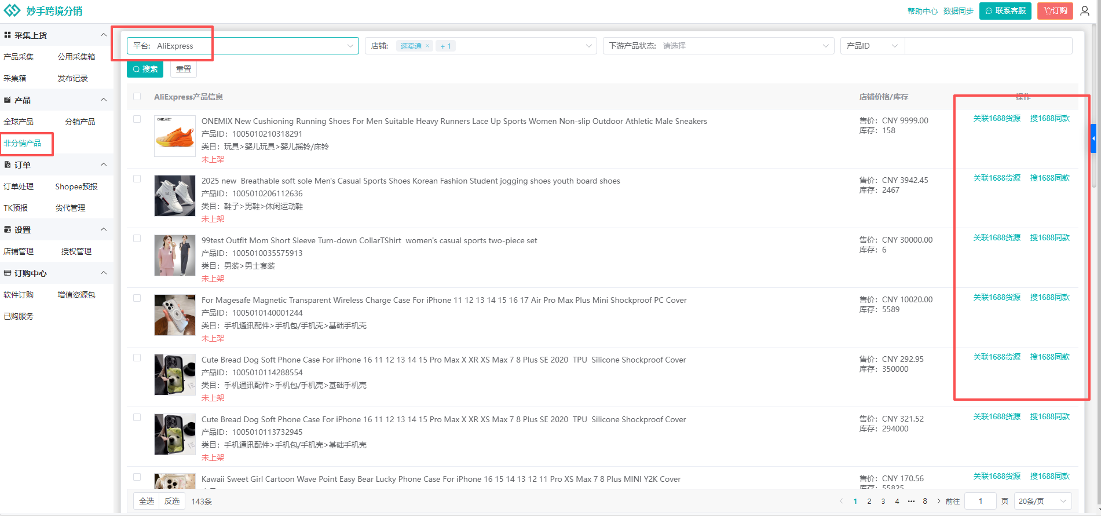Screen dimensions: 1101x516
Task: Collapse the 采集上货 sidebar section
Action: [104, 35]
